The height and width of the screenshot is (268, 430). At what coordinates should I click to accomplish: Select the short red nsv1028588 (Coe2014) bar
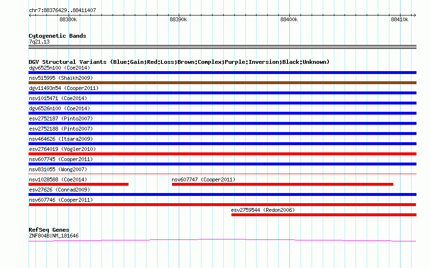tap(78, 184)
